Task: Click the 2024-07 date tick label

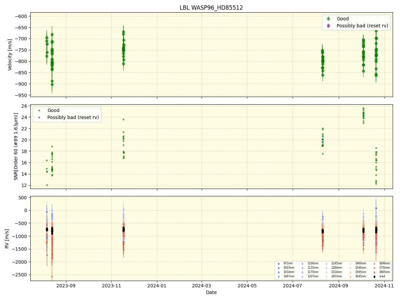Action: (x=293, y=286)
